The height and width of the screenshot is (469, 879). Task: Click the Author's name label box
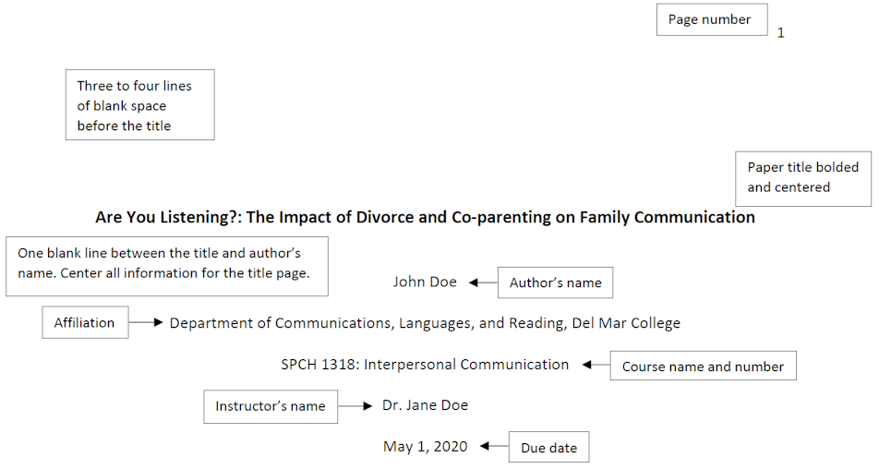tap(555, 283)
